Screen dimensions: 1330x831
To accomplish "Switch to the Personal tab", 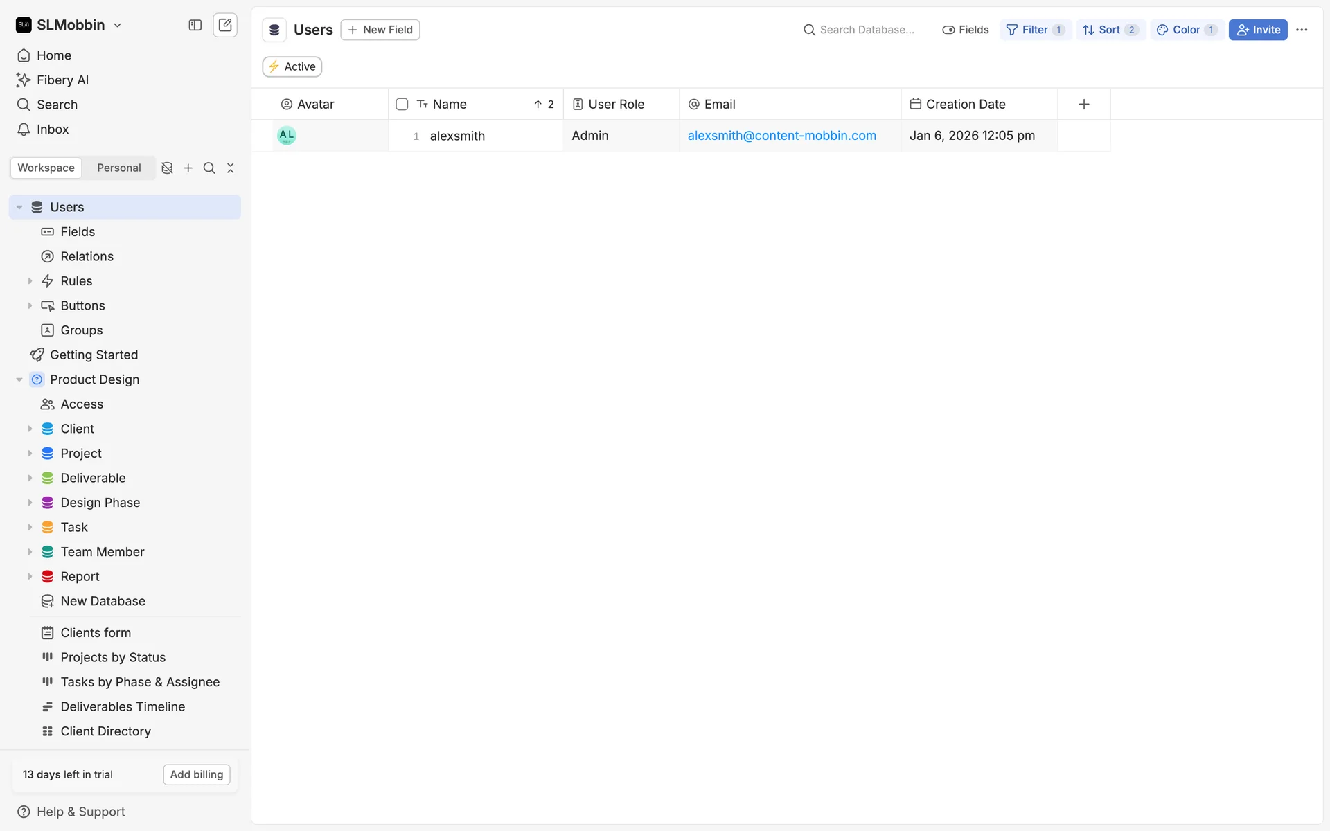I will (x=118, y=168).
